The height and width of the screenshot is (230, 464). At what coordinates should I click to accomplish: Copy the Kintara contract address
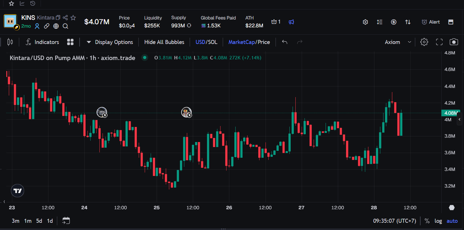pos(58,18)
